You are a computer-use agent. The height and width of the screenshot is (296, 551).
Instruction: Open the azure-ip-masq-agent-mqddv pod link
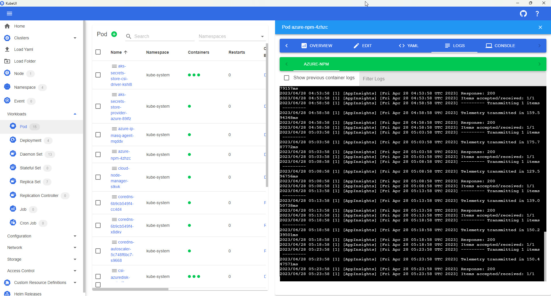(122, 135)
